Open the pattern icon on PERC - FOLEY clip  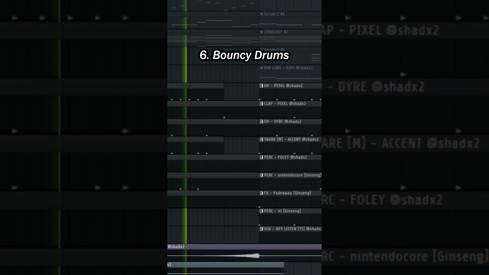[261, 157]
